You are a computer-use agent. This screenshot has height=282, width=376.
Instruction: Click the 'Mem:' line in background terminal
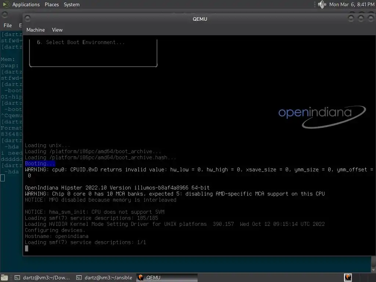tap(8, 59)
